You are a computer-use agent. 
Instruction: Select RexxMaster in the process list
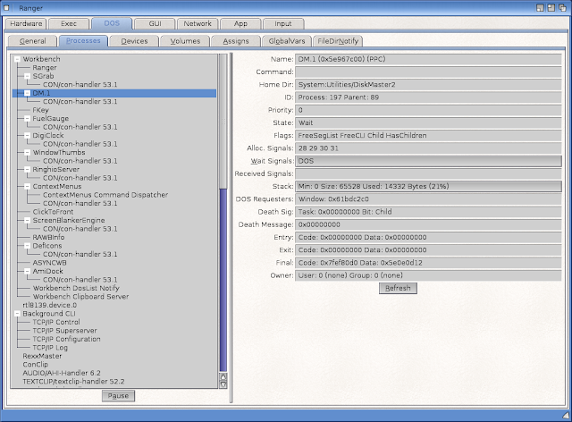point(43,356)
